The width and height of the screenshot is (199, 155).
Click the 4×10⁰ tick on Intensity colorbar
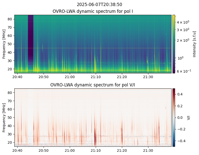coord(183,22)
